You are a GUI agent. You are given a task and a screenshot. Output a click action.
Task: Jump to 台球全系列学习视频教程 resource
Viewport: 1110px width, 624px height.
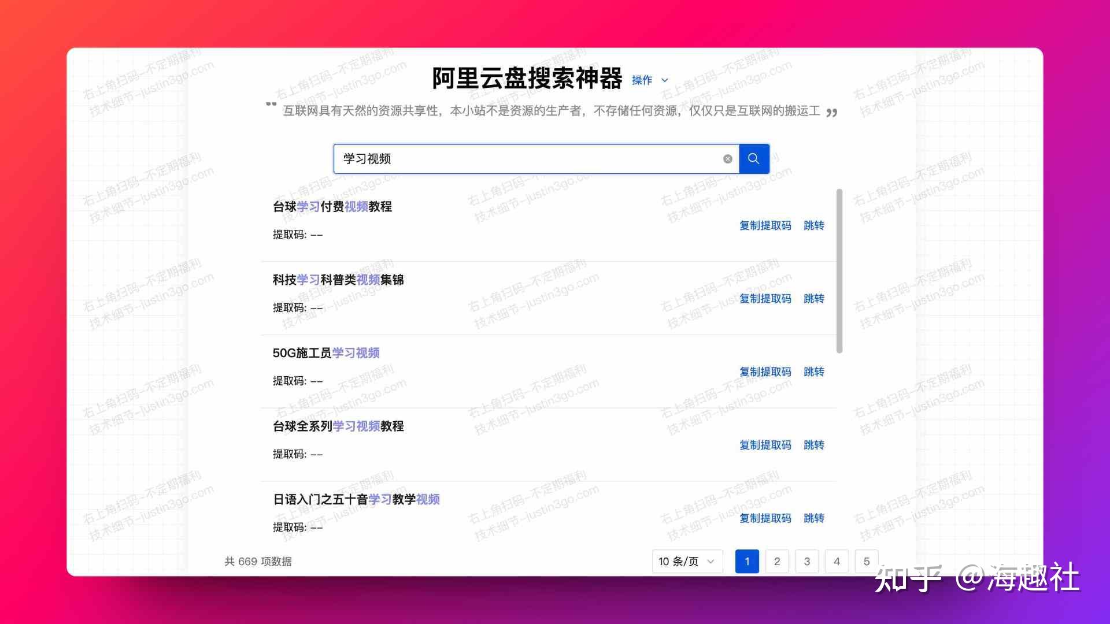(814, 445)
